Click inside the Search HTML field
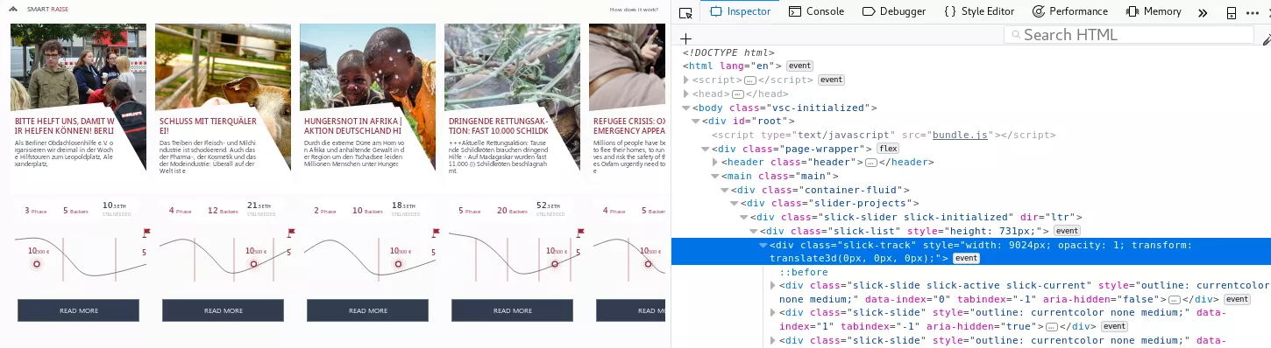Image resolution: width=1271 pixels, height=348 pixels. [1129, 35]
